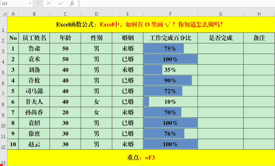This screenshot has width=275, height=166.
Task: Click the 75% data bar cell
Action: 170,48
